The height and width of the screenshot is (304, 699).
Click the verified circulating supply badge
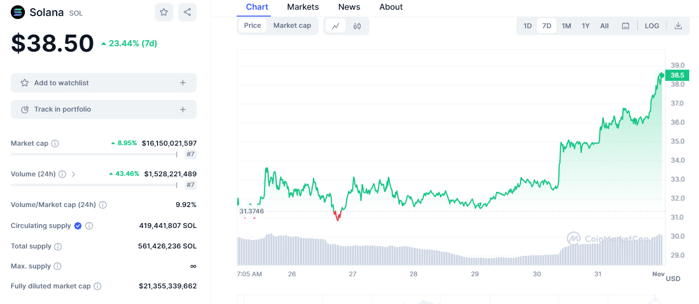78,226
